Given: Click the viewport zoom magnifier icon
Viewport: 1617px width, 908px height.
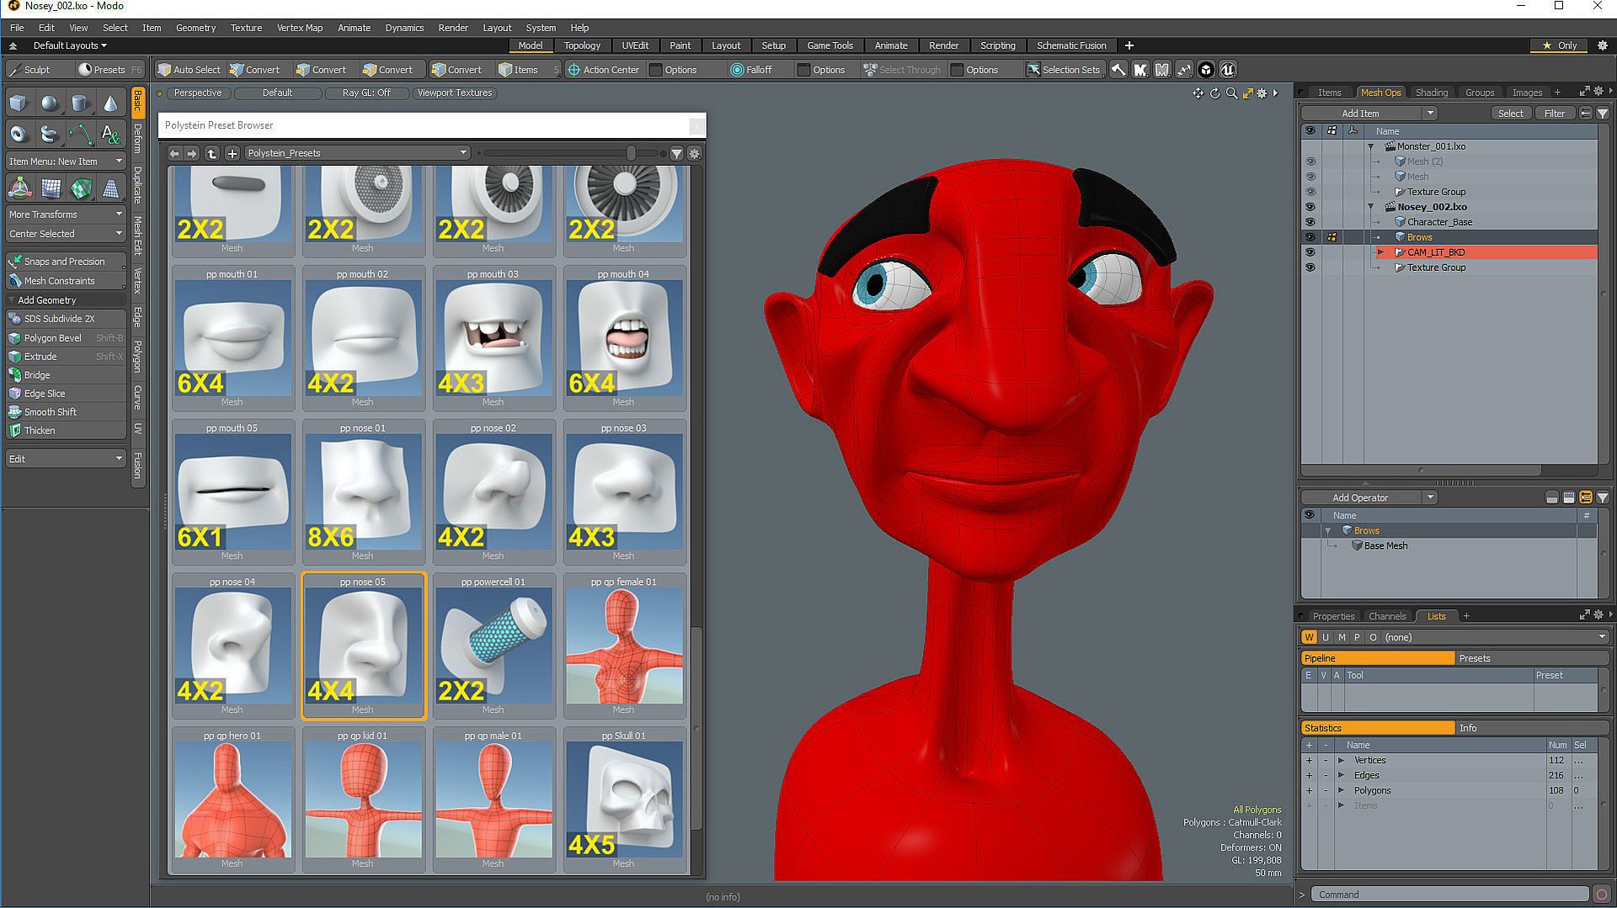Looking at the screenshot, I should pyautogui.click(x=1231, y=93).
